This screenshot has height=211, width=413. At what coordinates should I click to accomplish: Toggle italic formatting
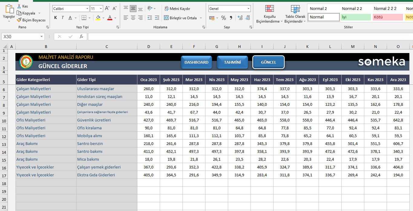click(x=63, y=18)
